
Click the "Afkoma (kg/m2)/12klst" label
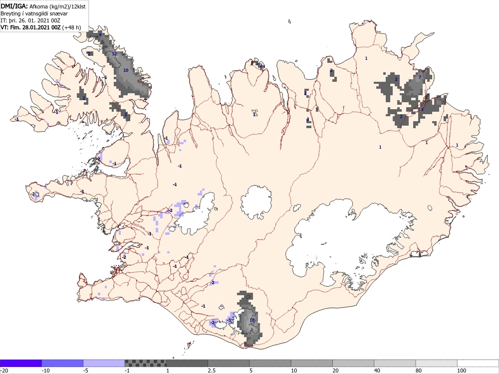click(x=57, y=6)
